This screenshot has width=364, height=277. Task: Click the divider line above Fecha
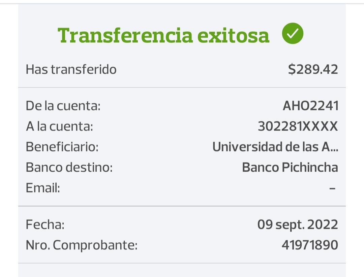click(182, 206)
